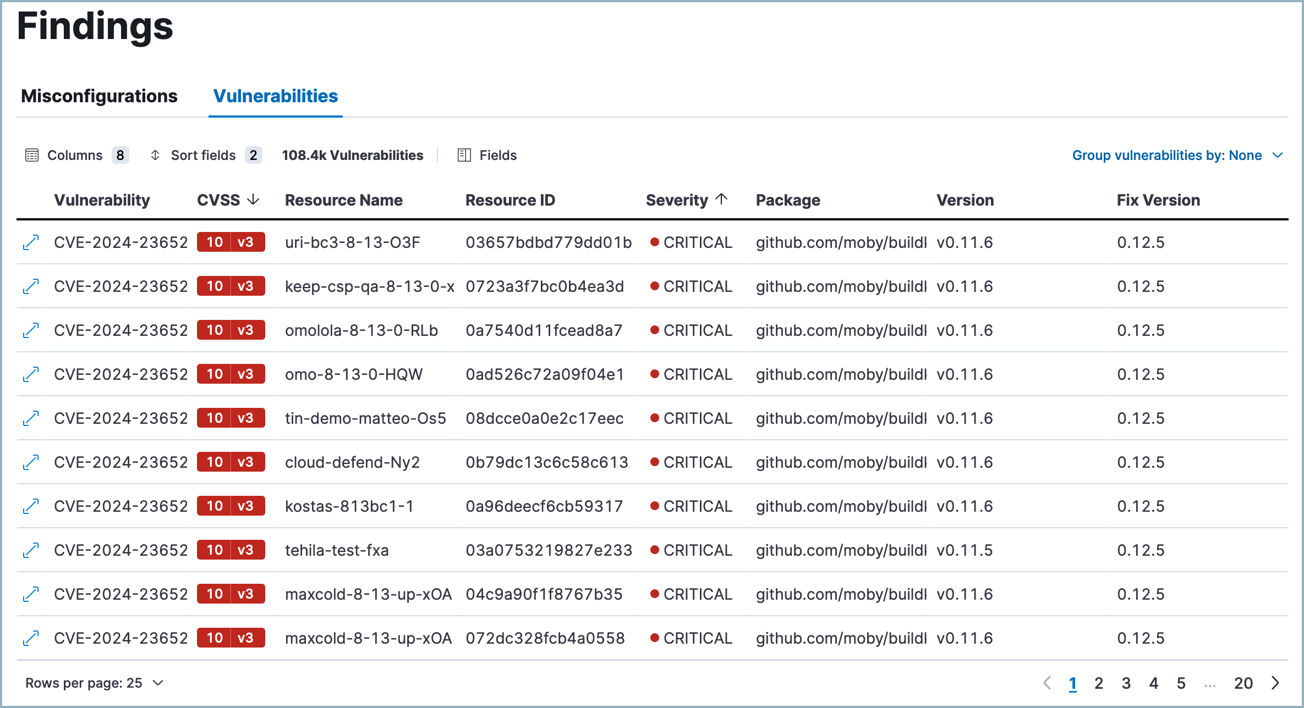
Task: Select page 3 in pagination
Action: tap(1126, 683)
